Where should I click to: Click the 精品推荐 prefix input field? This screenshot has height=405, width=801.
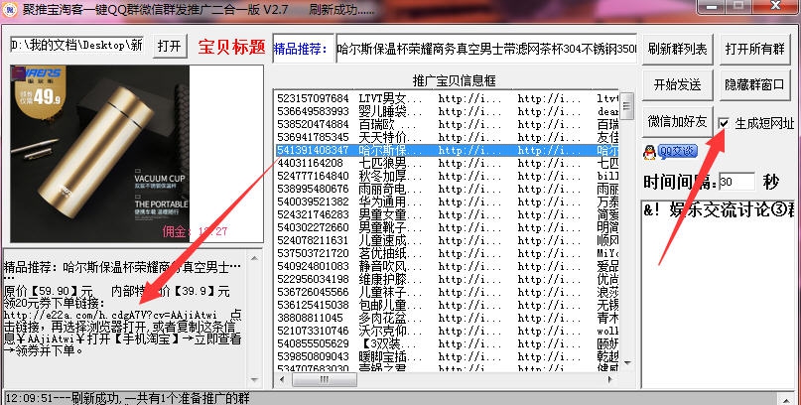304,49
